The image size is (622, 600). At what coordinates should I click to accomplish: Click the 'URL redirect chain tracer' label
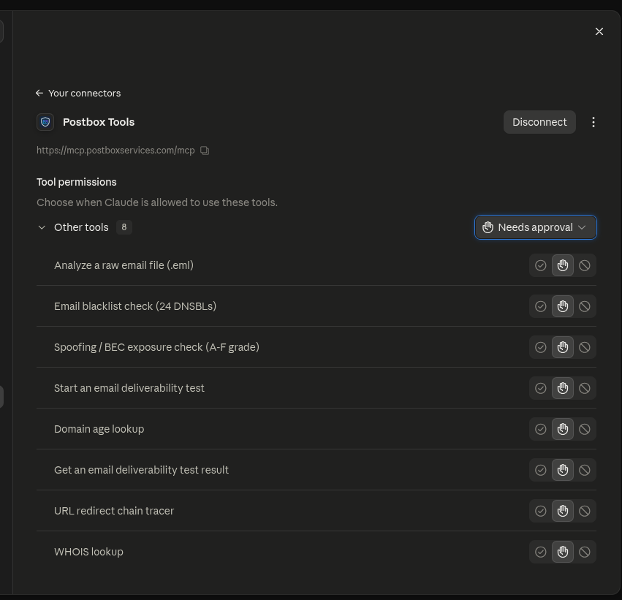(114, 511)
